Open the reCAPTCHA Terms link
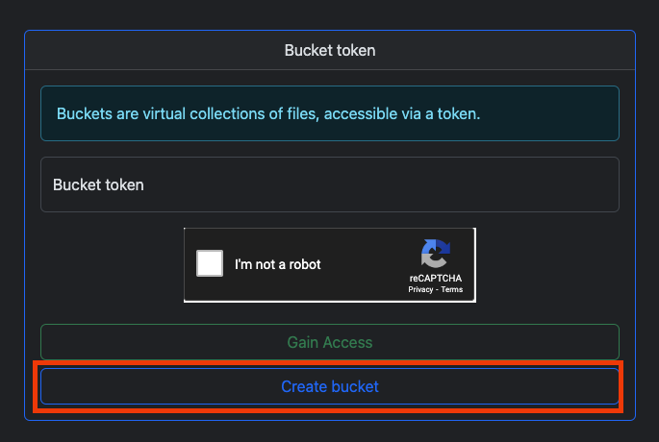This screenshot has width=659, height=442. [452, 289]
